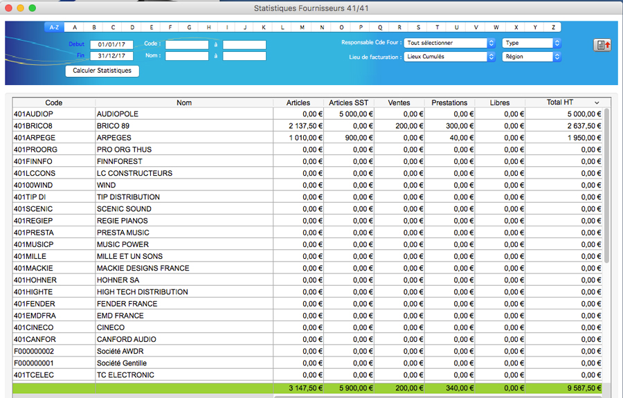Image resolution: width=623 pixels, height=398 pixels.
Task: Sort by the Nom column header
Action: coord(184,102)
